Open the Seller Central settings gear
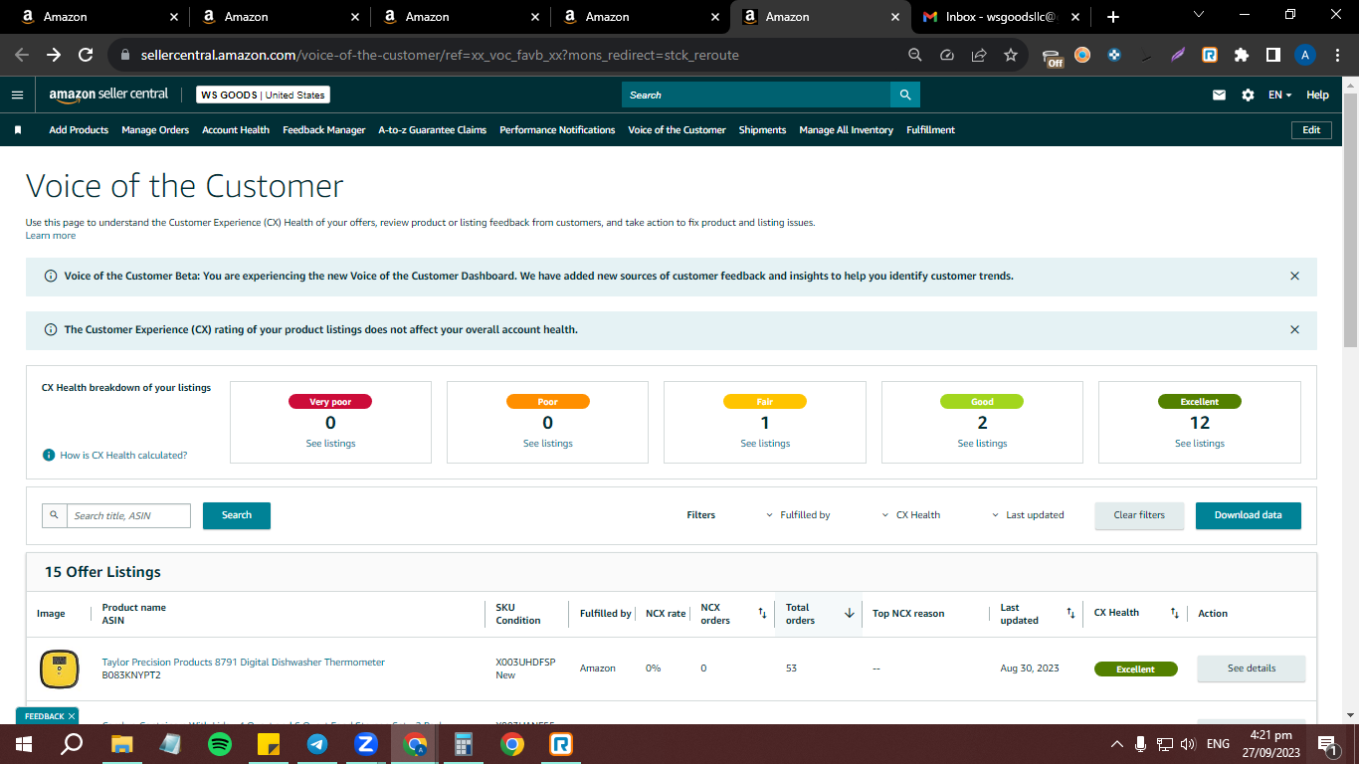 click(x=1248, y=95)
